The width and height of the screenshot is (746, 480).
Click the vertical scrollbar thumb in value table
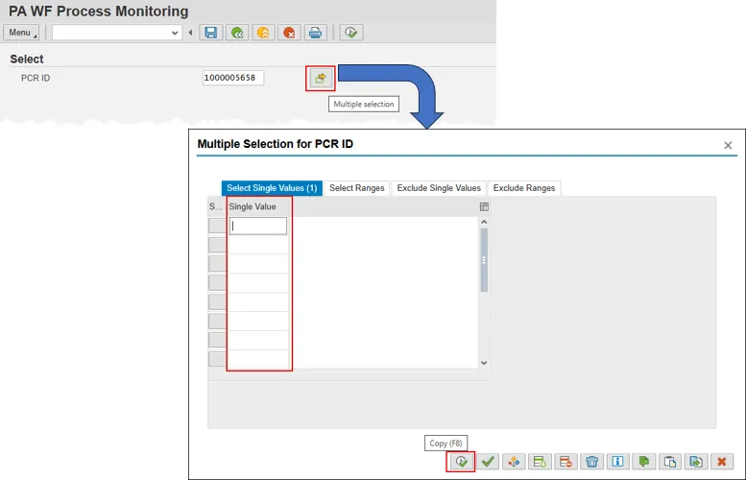(484, 260)
